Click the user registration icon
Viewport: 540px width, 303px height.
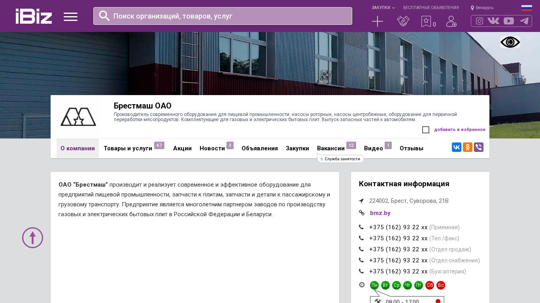coord(451,21)
